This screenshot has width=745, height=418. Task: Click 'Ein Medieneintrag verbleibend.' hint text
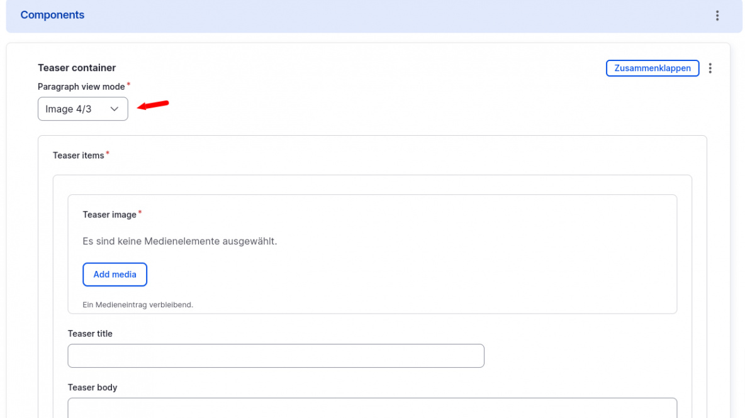click(x=138, y=305)
